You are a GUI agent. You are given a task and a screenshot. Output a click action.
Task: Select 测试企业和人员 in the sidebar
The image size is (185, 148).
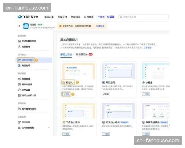pos(29,95)
